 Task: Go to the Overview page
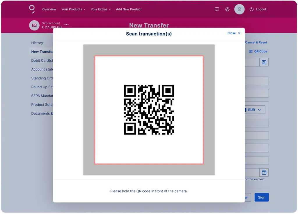click(x=49, y=9)
